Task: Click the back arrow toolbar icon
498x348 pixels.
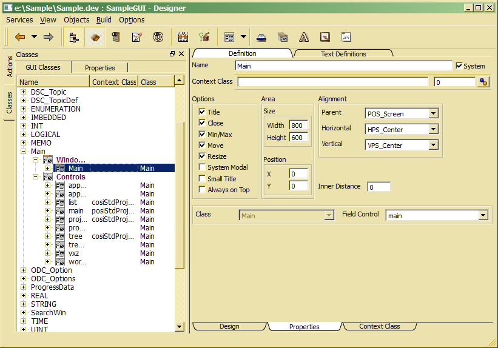Action: (20, 37)
